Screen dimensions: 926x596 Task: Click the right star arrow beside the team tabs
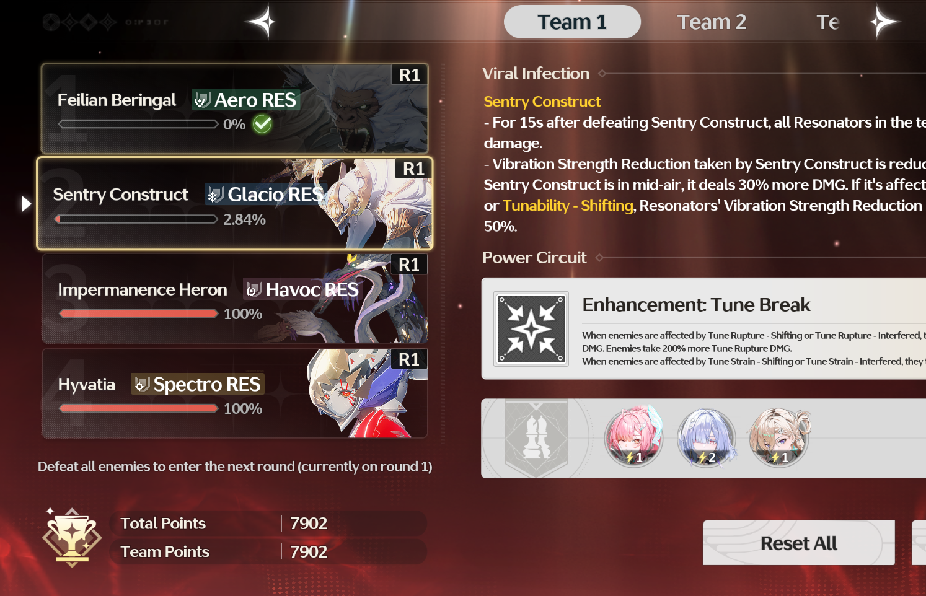click(x=883, y=22)
